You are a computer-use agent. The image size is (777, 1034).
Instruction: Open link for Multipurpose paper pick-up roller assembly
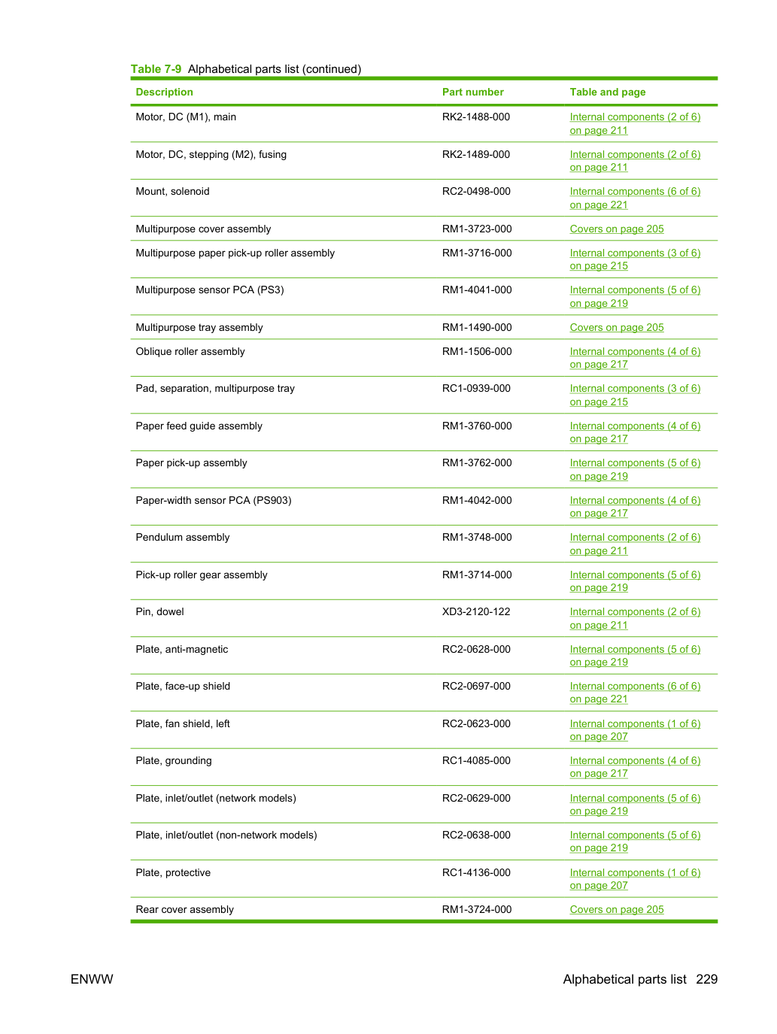pyautogui.click(x=635, y=259)
